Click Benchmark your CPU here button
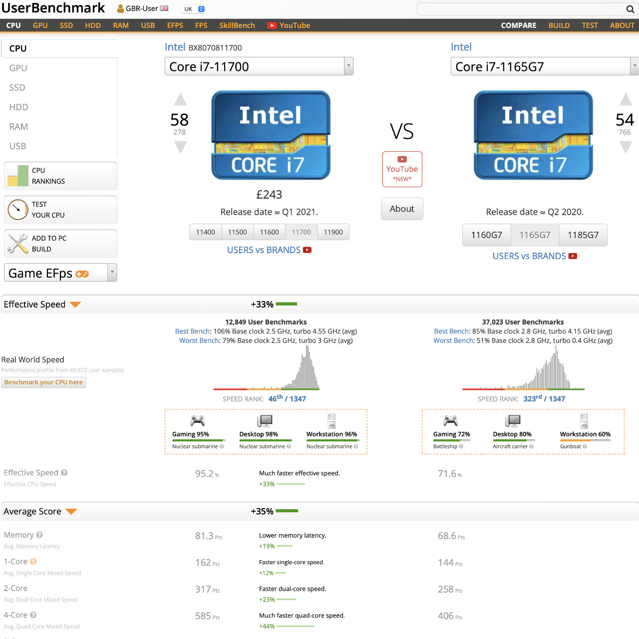639x639 pixels. [x=43, y=382]
